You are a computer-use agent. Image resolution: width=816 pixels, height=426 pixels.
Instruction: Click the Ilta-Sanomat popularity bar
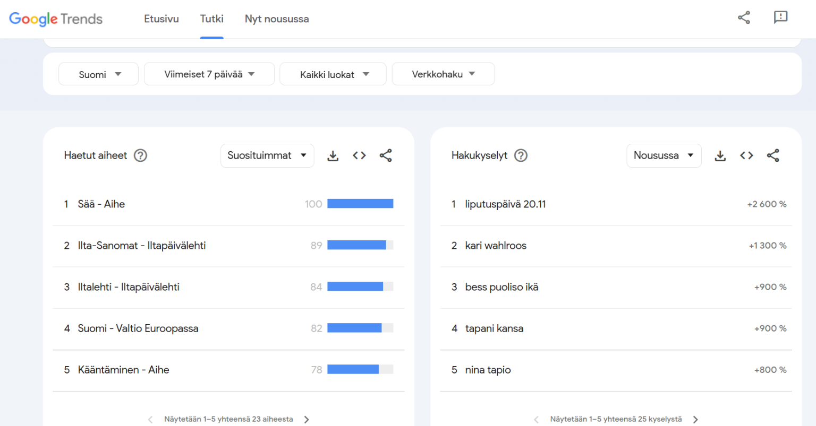tap(360, 245)
